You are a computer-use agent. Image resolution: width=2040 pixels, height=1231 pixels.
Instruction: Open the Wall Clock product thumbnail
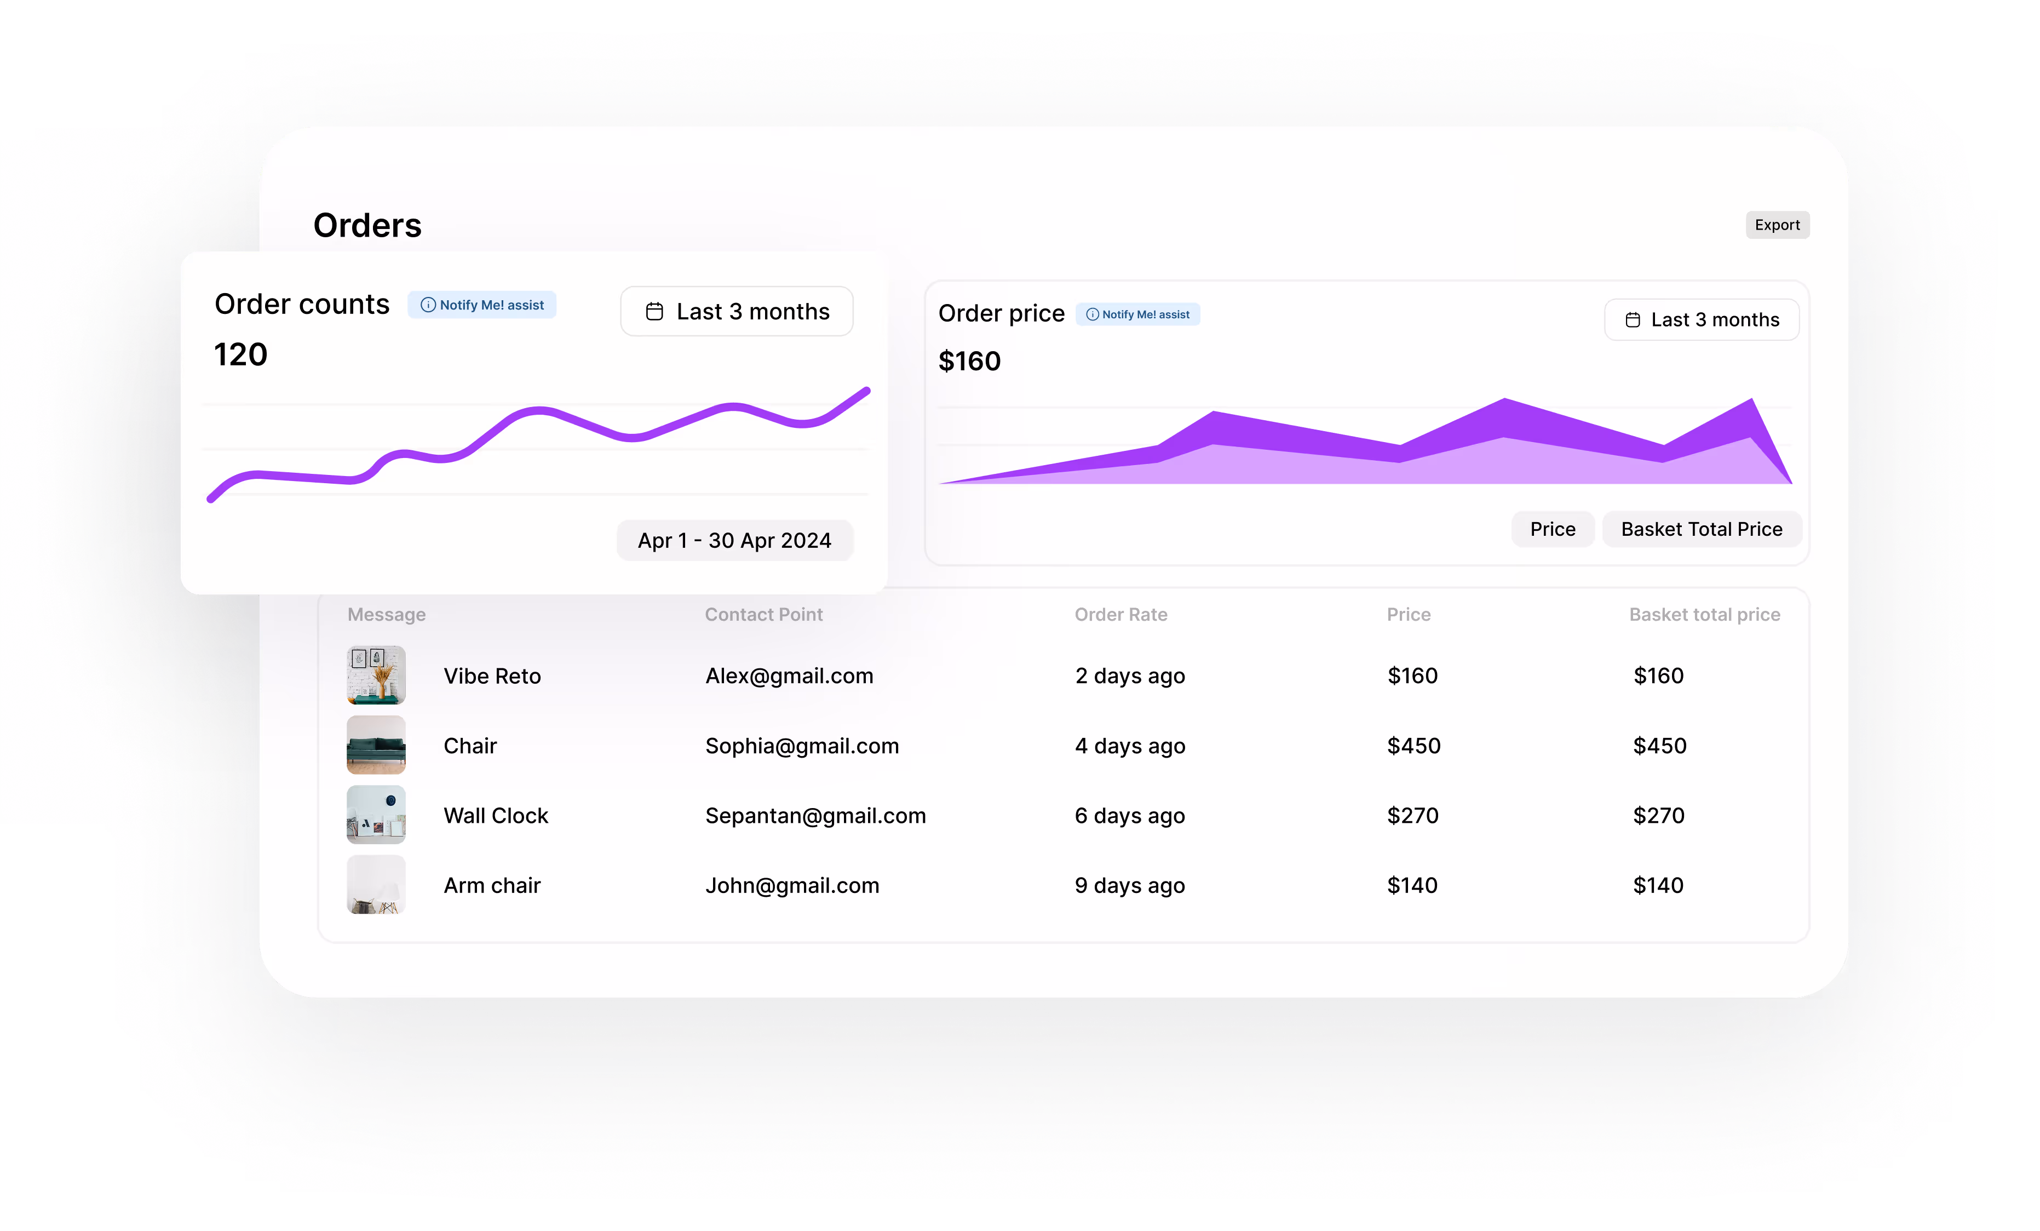pyautogui.click(x=376, y=814)
